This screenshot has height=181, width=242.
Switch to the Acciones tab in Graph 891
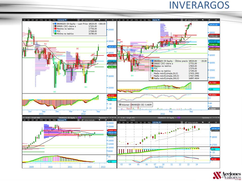pyautogui.click(x=123, y=120)
